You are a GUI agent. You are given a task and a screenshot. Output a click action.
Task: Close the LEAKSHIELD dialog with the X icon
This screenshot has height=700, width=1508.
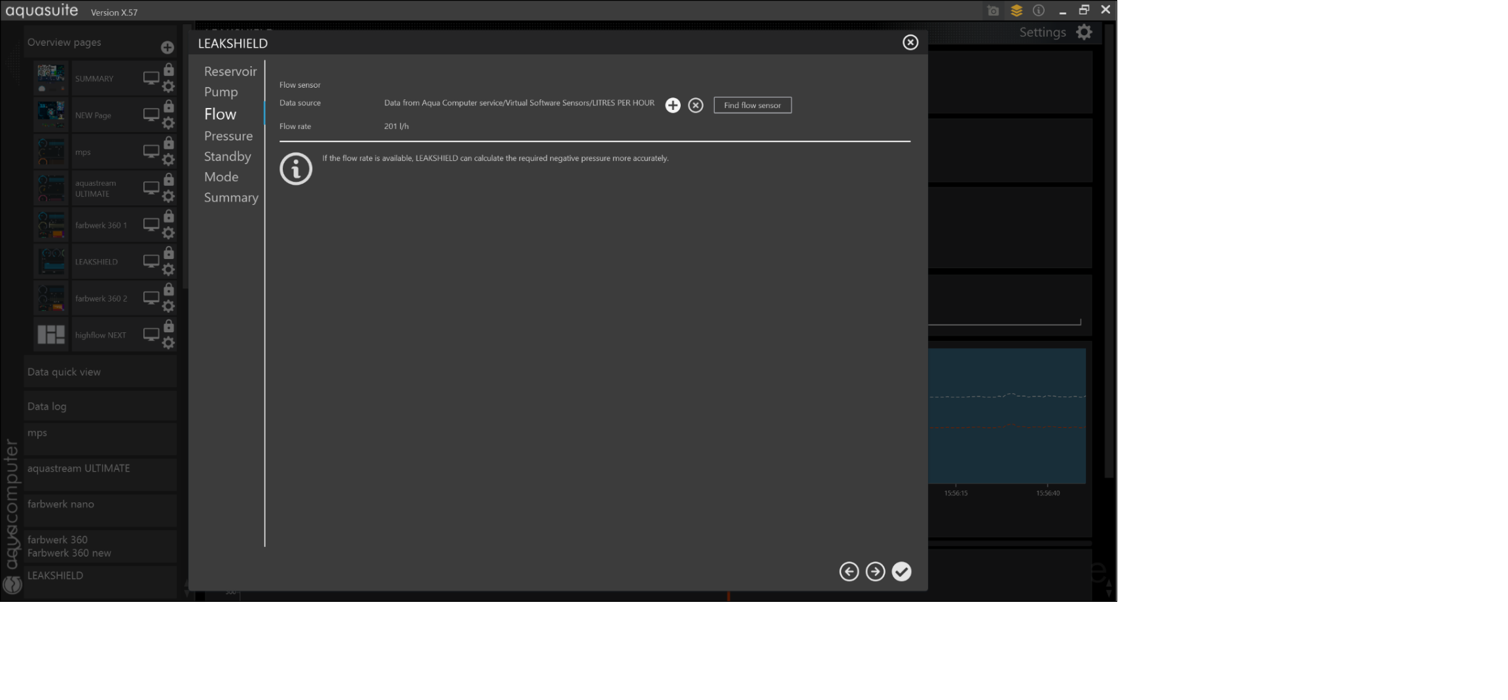click(x=910, y=43)
